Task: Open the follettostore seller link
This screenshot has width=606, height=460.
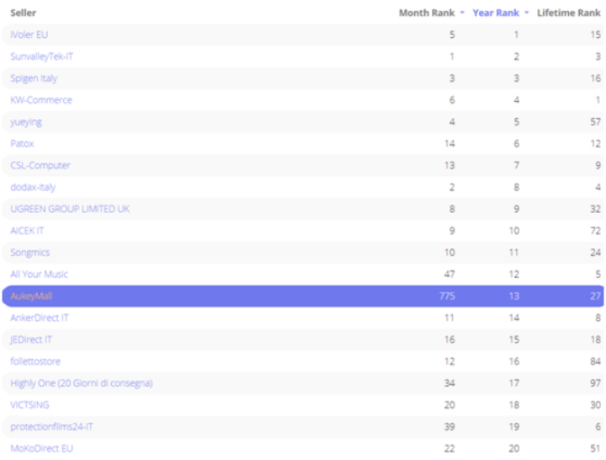Action: 35,362
